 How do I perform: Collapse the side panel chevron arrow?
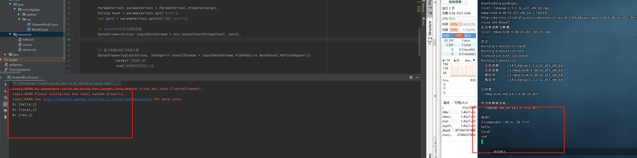(435, 96)
